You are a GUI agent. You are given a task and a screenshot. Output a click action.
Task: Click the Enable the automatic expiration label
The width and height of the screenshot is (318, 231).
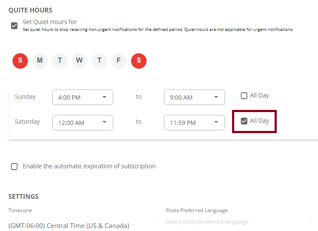(x=89, y=166)
